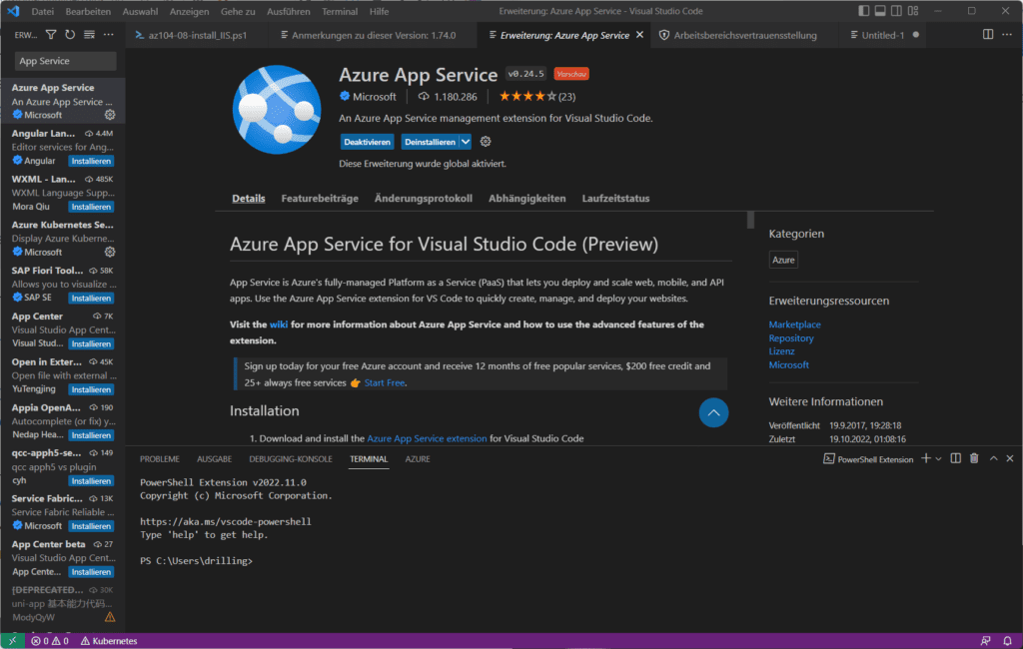Maximize the panel with chevron up

[994, 458]
